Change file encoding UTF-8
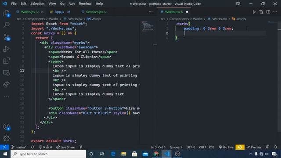Image resolution: width=281 pixels, height=158 pixels. point(191,147)
